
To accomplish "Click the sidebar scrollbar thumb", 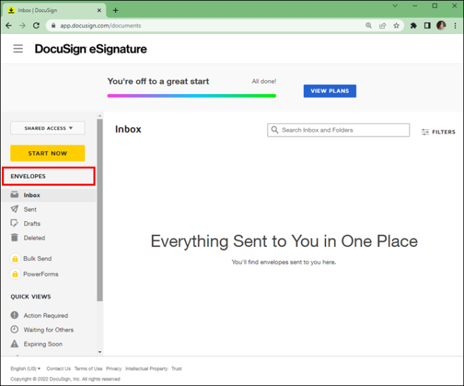I will (x=100, y=210).
